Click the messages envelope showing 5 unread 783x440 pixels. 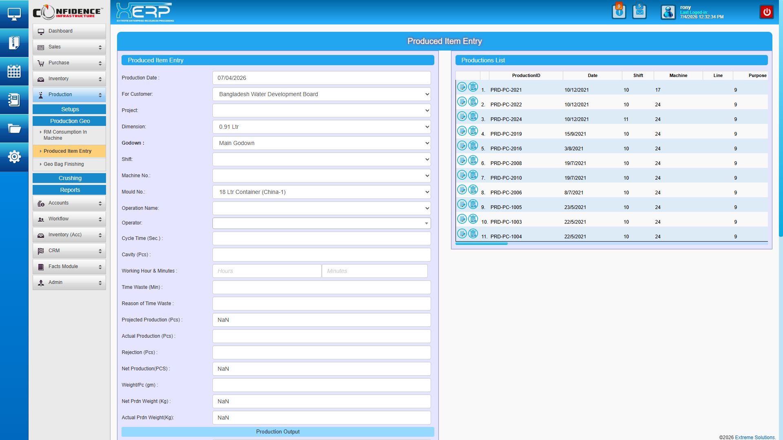click(x=639, y=12)
